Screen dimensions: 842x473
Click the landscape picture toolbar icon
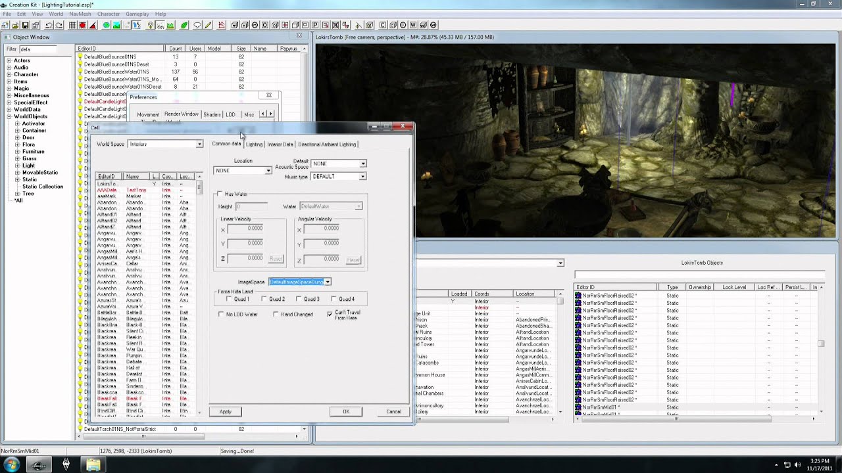tap(116, 25)
